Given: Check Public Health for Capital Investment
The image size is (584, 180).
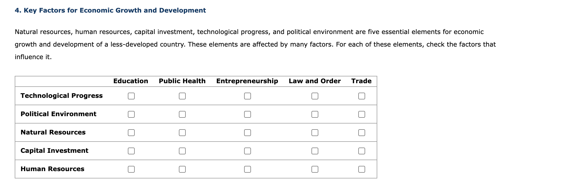Looking at the screenshot, I should (x=182, y=151).
